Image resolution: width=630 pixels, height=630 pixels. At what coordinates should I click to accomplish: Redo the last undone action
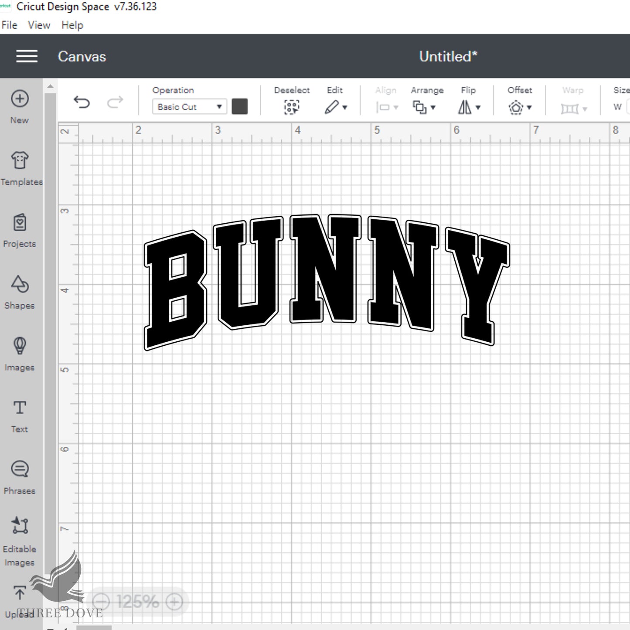[x=115, y=102]
